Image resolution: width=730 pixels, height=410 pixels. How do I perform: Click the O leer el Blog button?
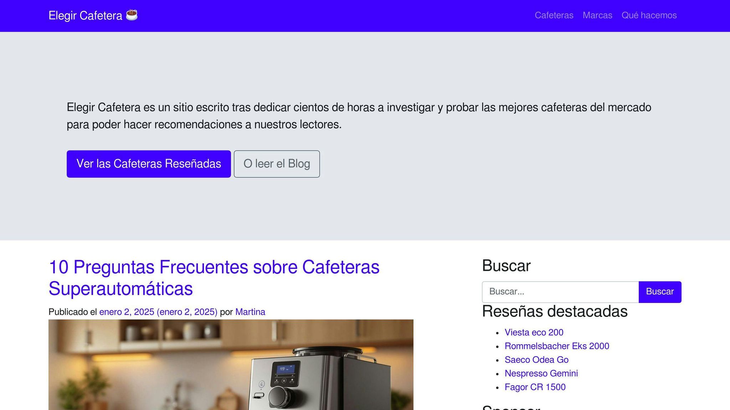click(x=277, y=164)
